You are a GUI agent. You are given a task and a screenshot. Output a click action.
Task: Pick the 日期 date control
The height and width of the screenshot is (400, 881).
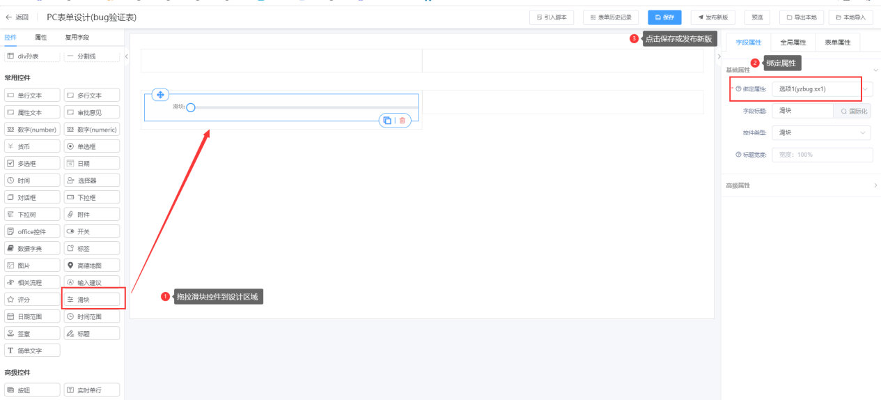pyautogui.click(x=92, y=164)
